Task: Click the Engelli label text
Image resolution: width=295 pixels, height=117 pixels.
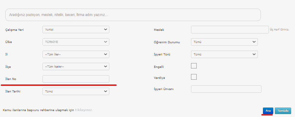Action: point(159,67)
